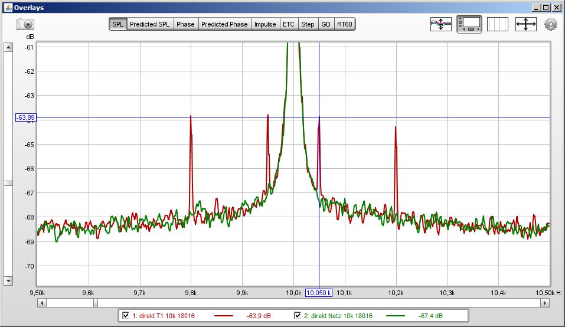Viewport: 565px width, 327px height.
Task: Capture graph with the camera icon
Action: (25, 24)
